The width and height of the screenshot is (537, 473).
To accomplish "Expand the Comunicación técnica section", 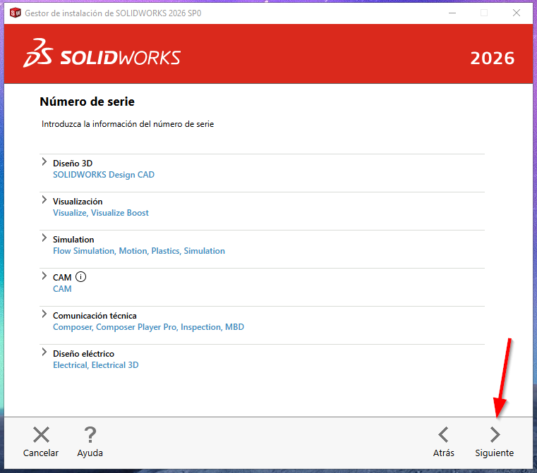I will (x=44, y=314).
